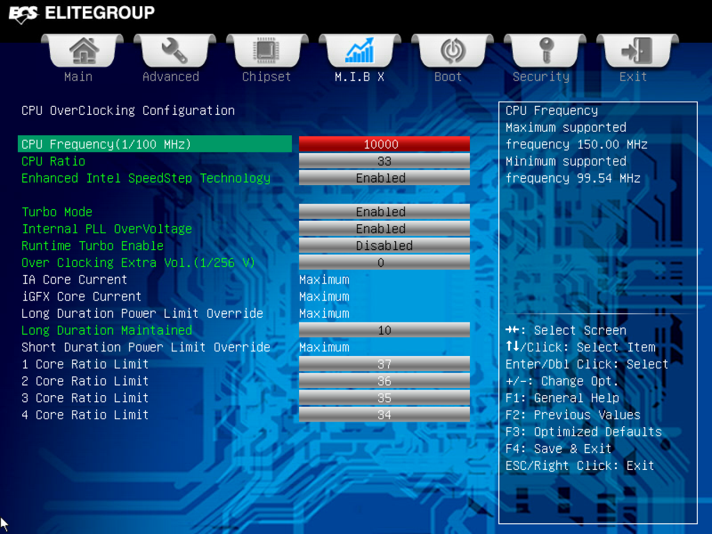Switch to the Boot tab label
This screenshot has width=712, height=534.
click(x=448, y=77)
